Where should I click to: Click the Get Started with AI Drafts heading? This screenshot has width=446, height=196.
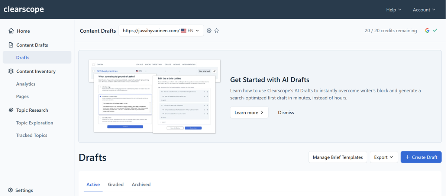click(x=270, y=79)
